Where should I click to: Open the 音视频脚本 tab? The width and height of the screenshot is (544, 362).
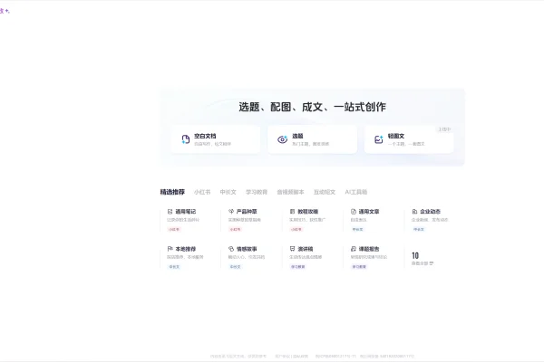pos(290,192)
